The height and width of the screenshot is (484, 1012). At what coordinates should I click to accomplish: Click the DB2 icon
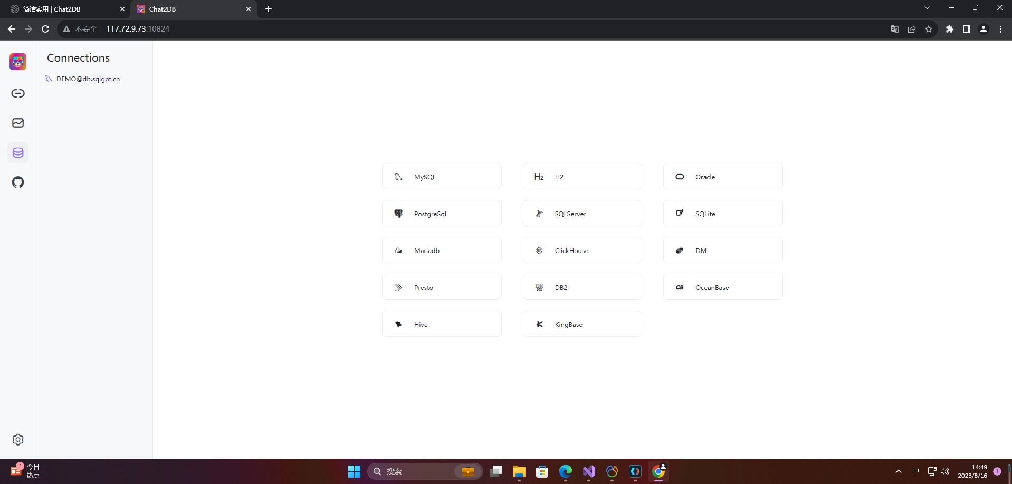tap(539, 287)
